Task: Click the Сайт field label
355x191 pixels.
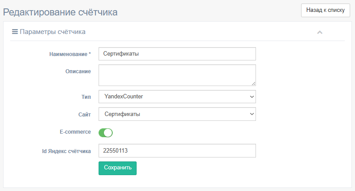Action: click(x=84, y=115)
